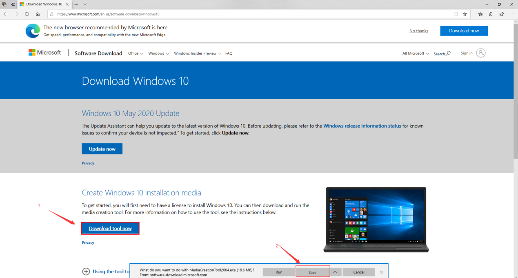Save the MediaCreationTool2004.exe download

312,272
